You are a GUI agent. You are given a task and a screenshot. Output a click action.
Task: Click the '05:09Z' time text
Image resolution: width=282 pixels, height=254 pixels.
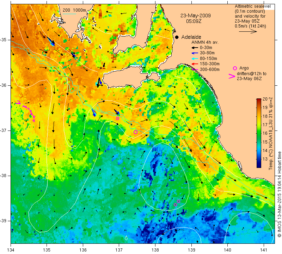[194, 21]
